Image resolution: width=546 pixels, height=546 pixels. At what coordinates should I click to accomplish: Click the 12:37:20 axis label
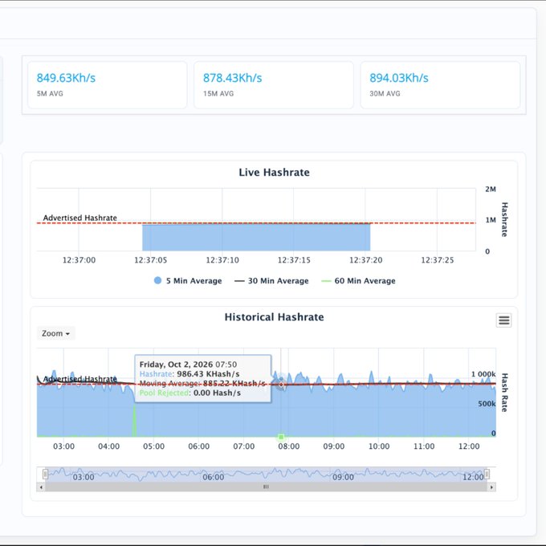point(365,260)
